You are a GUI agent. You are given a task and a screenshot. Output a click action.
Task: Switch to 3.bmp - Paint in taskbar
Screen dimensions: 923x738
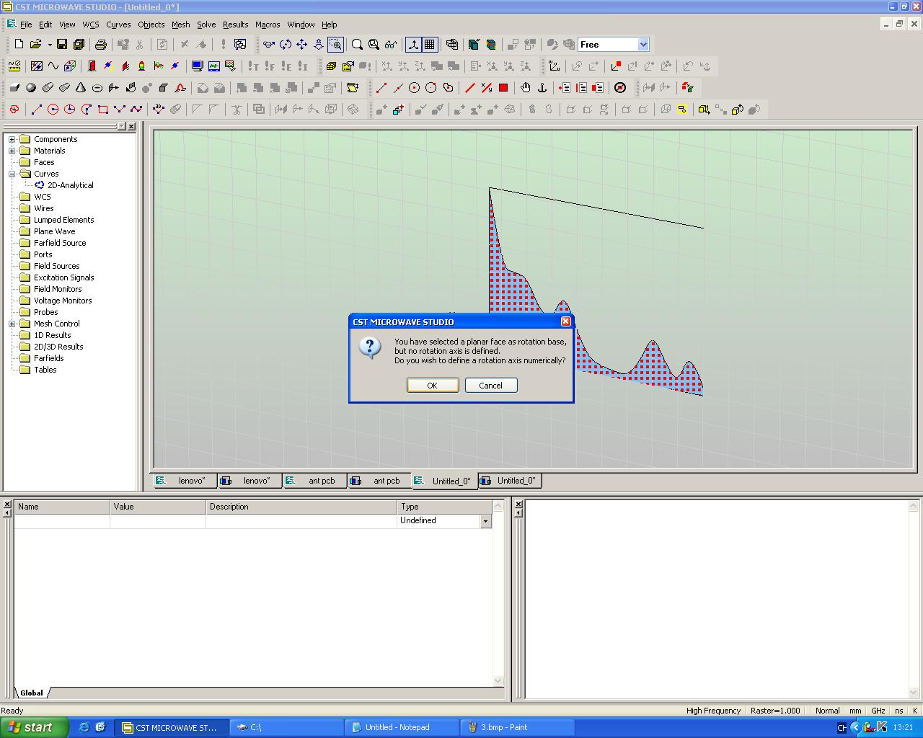[x=517, y=727]
